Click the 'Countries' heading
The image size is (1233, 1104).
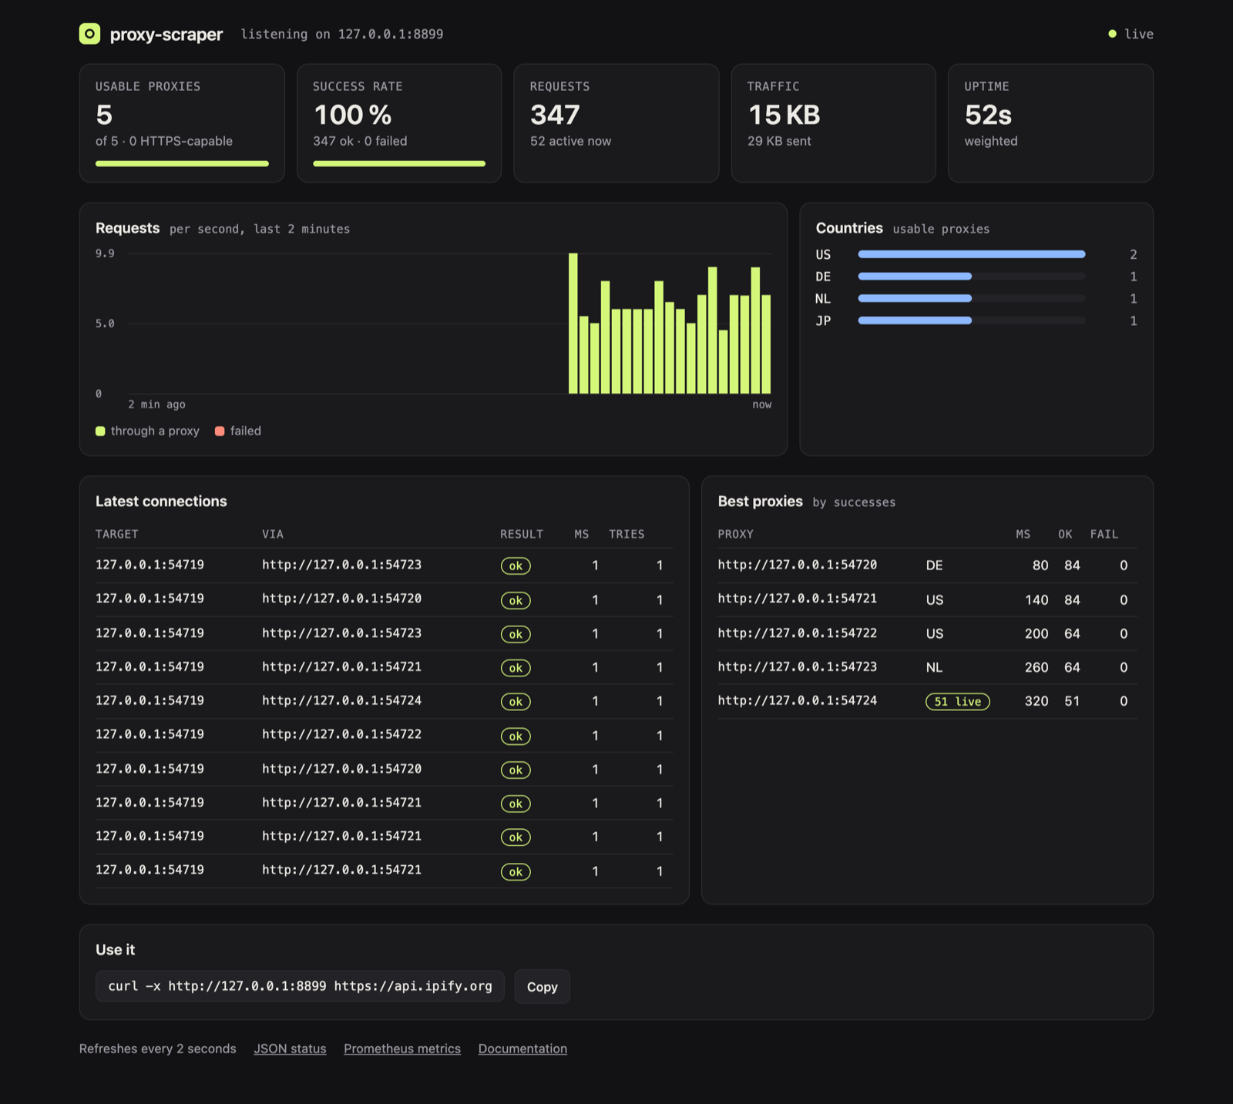click(849, 228)
